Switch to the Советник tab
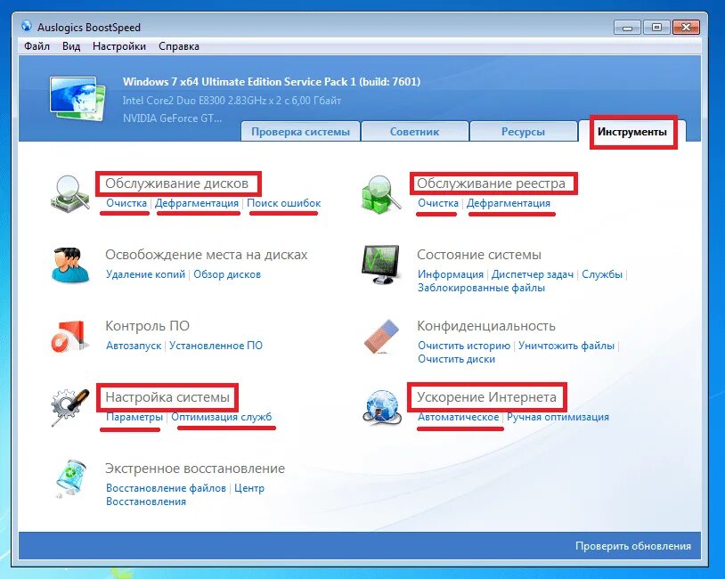 (415, 132)
